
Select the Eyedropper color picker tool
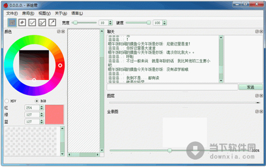(x=52, y=23)
